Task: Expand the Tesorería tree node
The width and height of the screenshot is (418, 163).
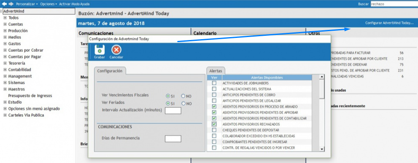Action: point(5,63)
